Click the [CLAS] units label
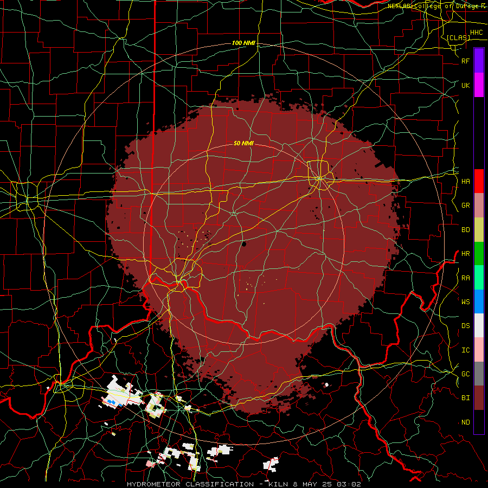 (458, 37)
